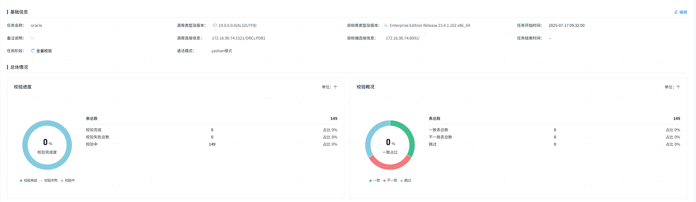Click the 全量校验 task stage text
The image size is (696, 202).
click(44, 51)
